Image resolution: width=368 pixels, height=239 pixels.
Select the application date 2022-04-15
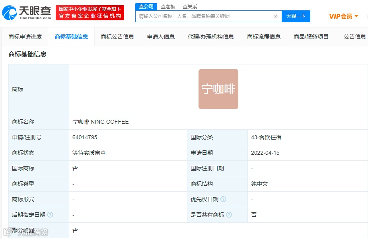265,153
